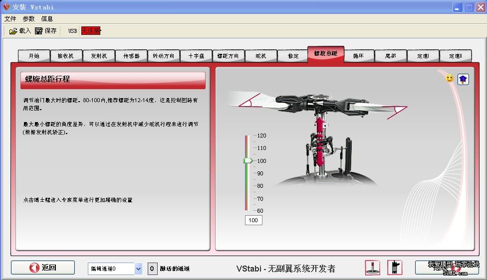
Task: Click the slider track near 120
Action: (246, 136)
